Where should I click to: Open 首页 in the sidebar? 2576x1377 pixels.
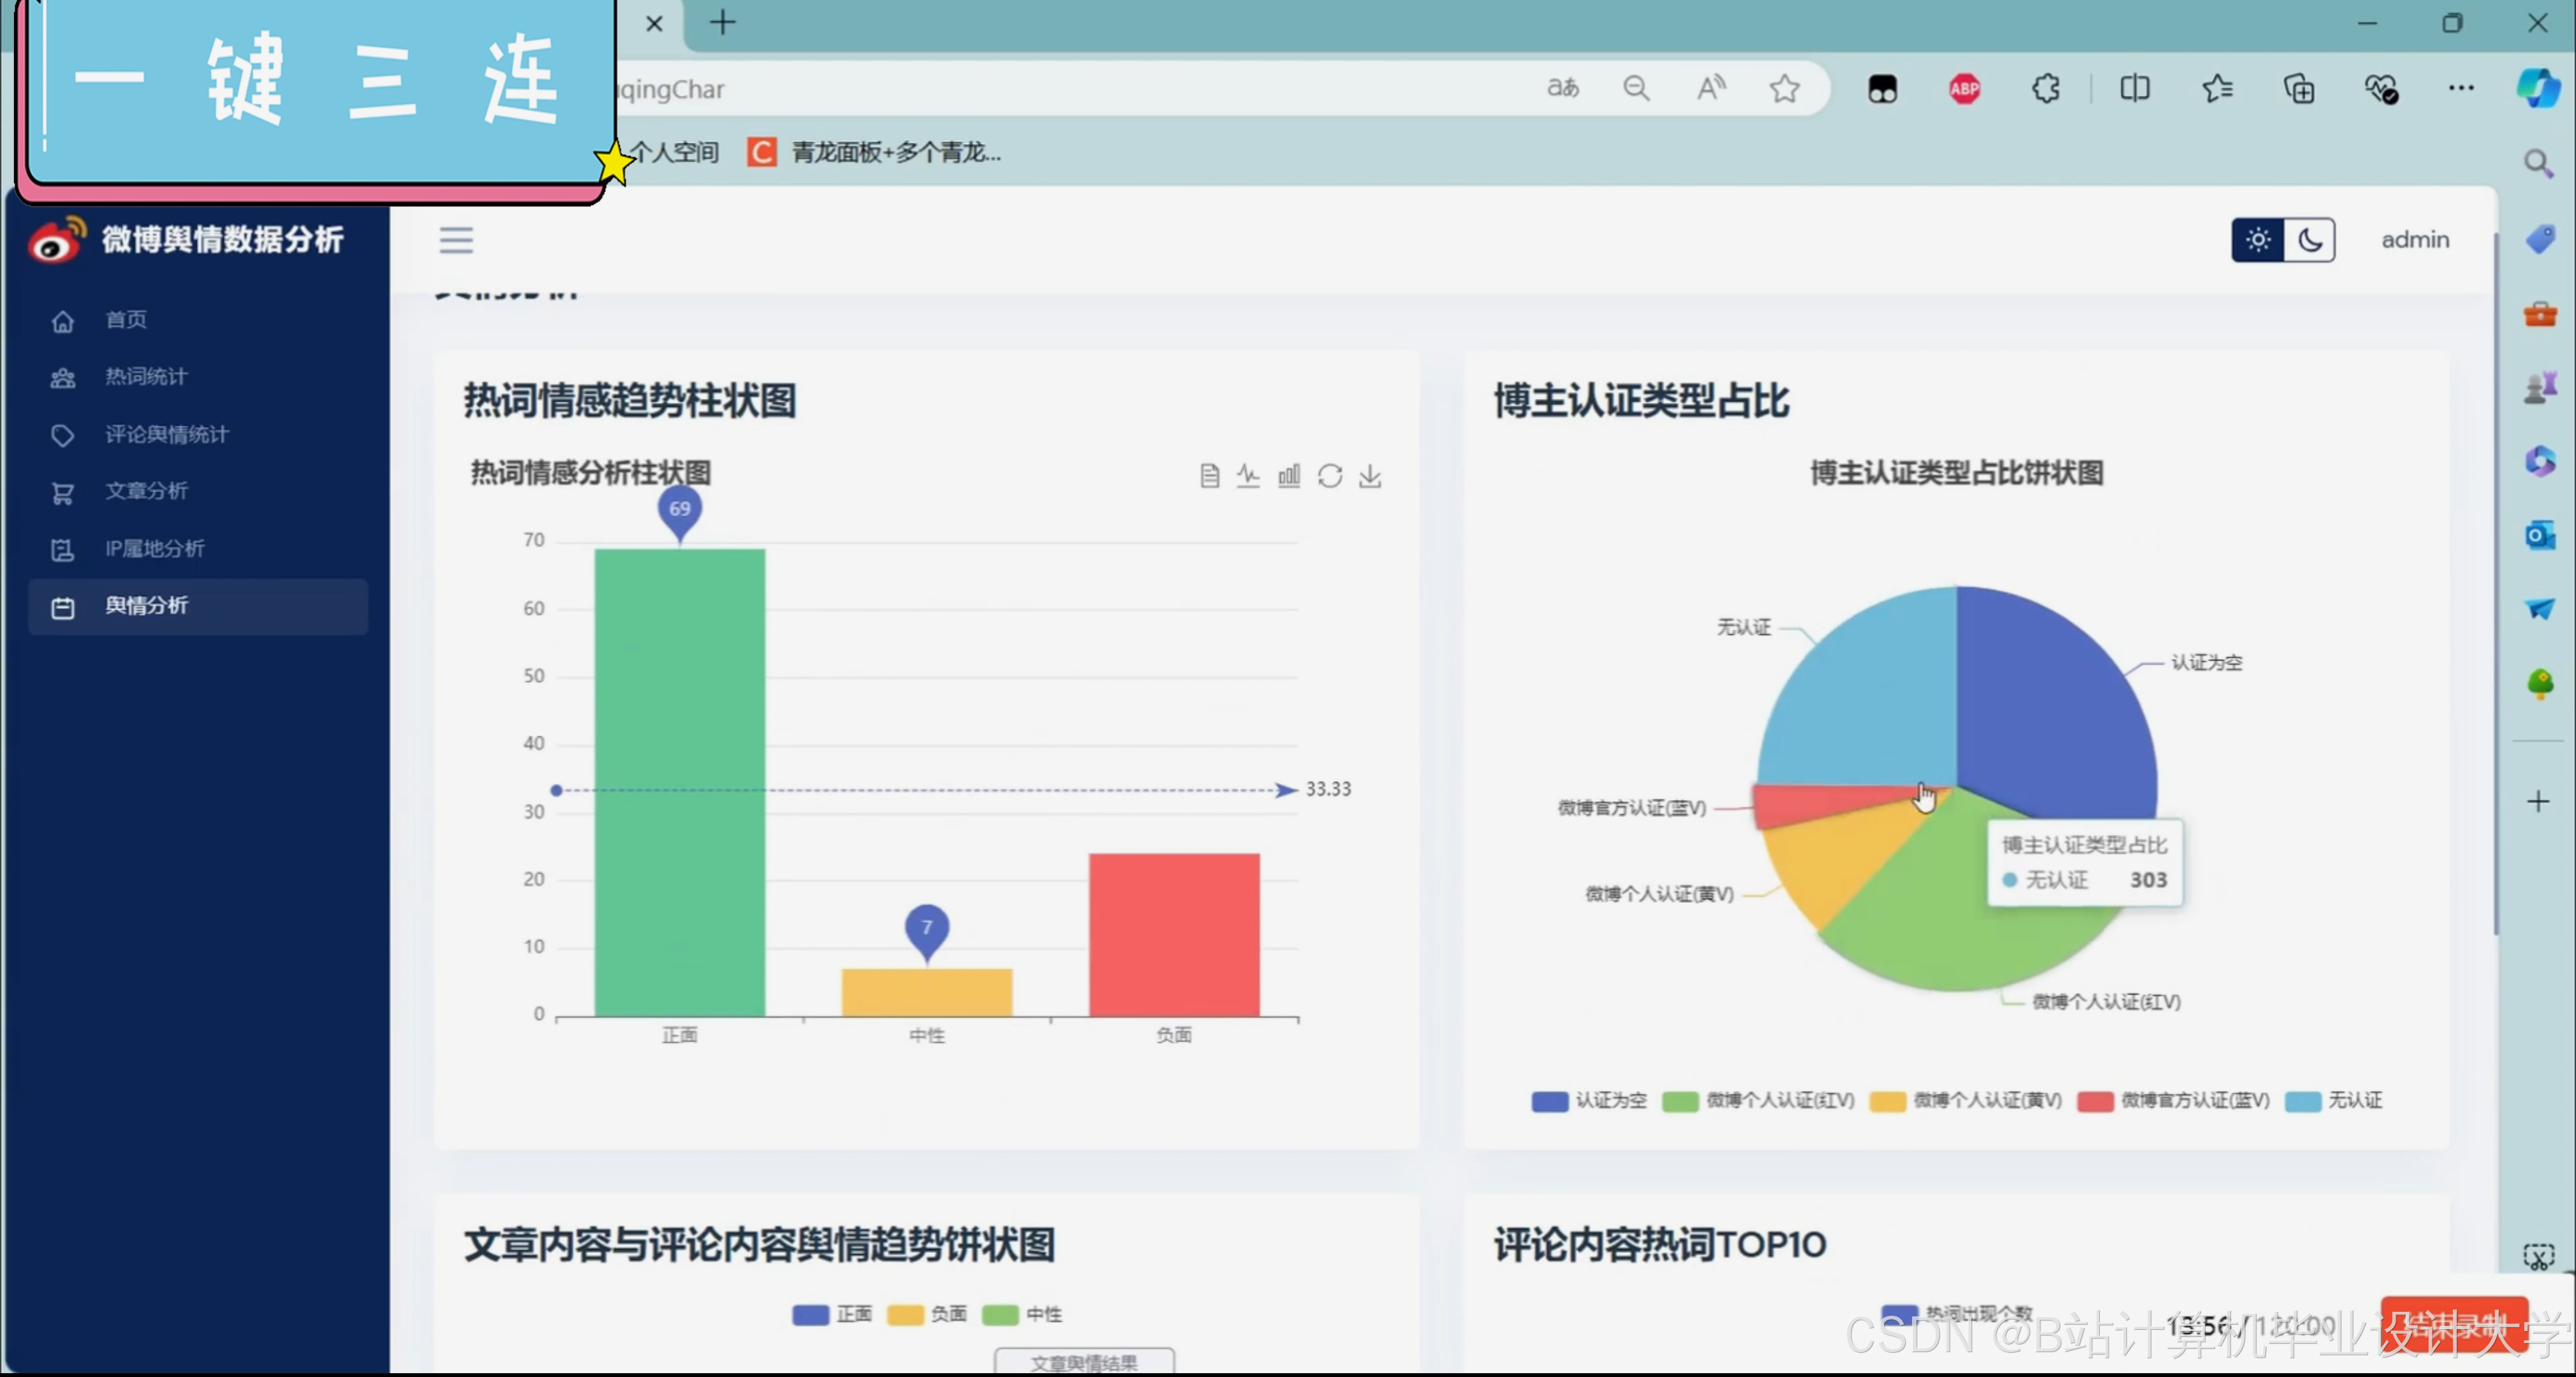126,320
